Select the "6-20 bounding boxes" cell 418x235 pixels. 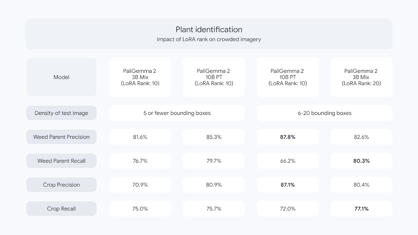pyautogui.click(x=325, y=113)
